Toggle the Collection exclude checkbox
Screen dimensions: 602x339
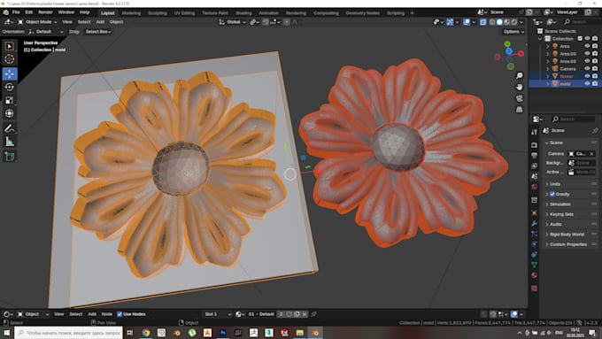(580, 39)
